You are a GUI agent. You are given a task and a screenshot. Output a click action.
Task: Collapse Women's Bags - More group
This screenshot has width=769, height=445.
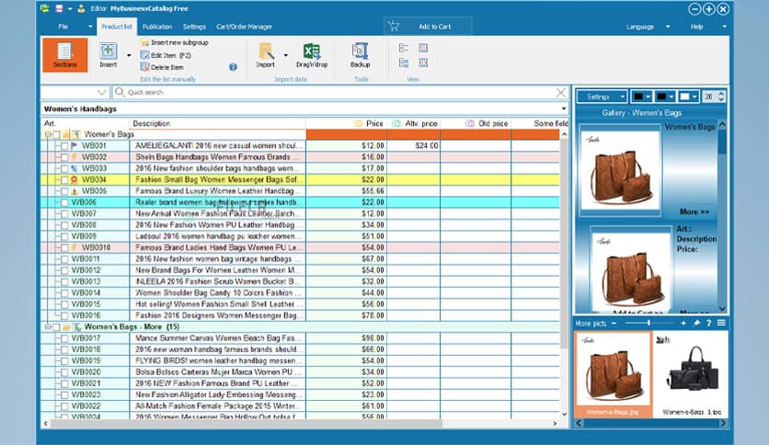(x=48, y=327)
